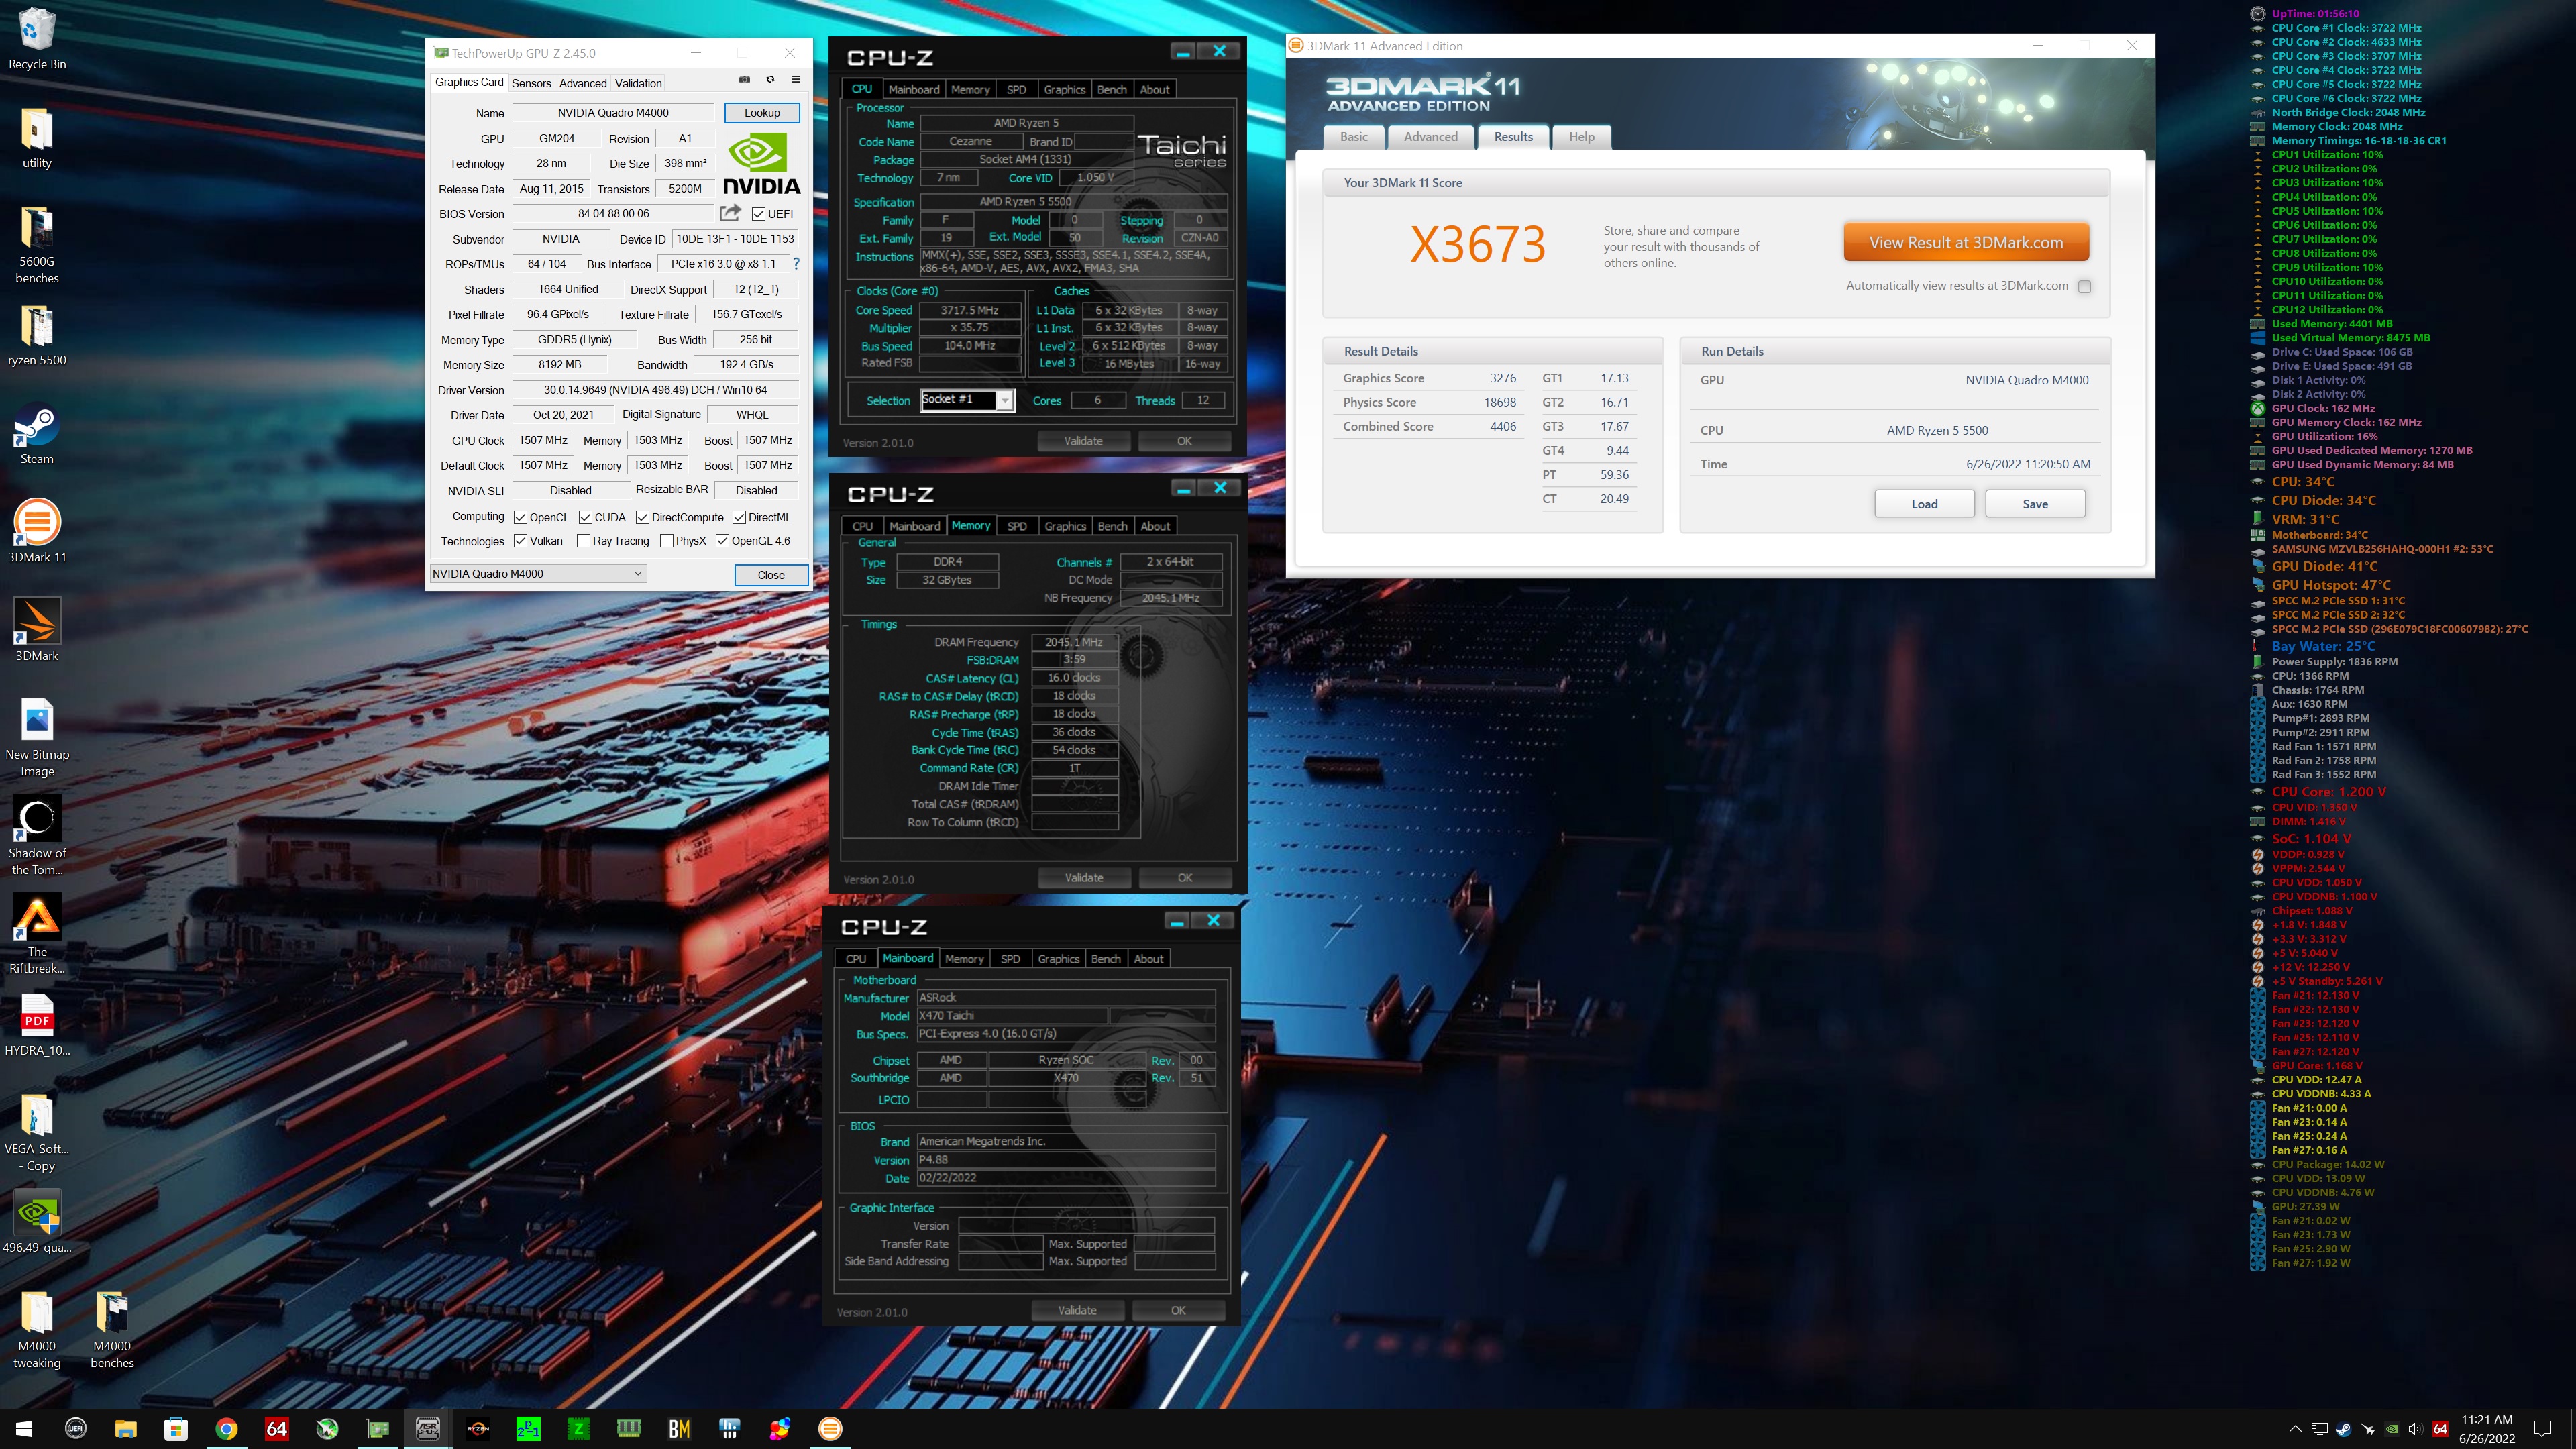Toggle the OpenCL checkbox
Screen dimensions: 2576x1449
pos(521,517)
